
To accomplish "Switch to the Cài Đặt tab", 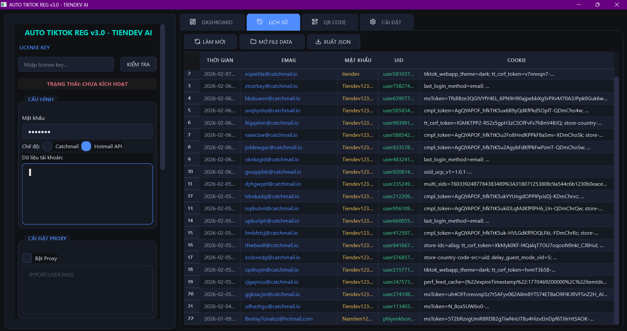I will (387, 22).
